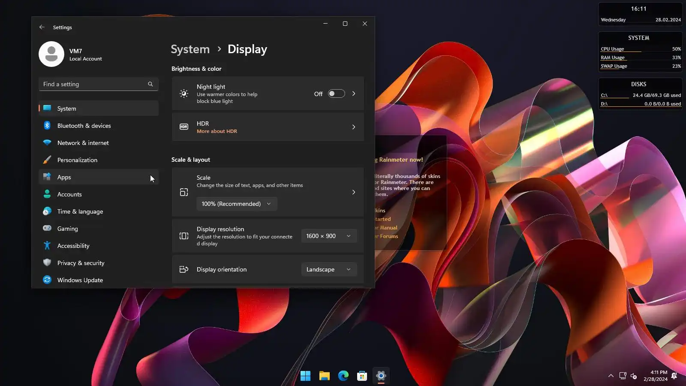Click the Windows Update sync icon
Screen dimensions: 686x386
coord(47,280)
